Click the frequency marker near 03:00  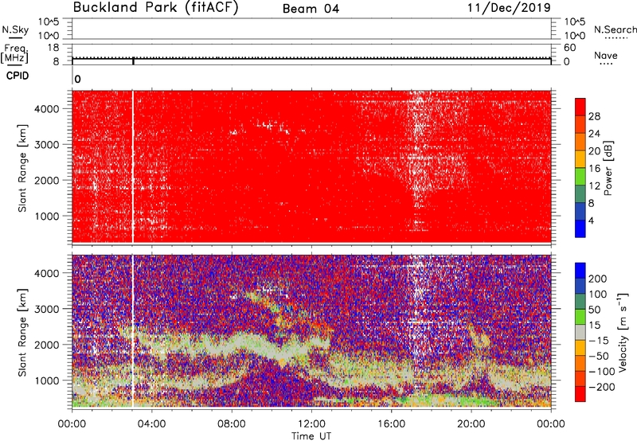[133, 61]
